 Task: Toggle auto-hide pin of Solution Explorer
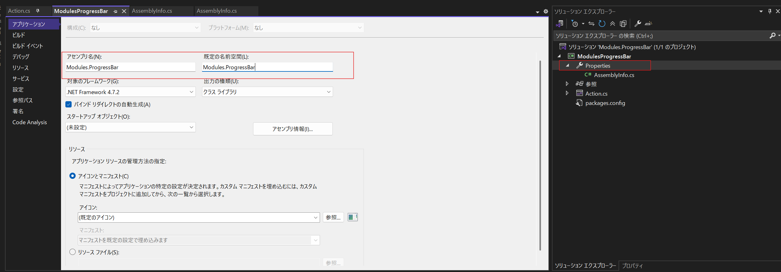770,11
